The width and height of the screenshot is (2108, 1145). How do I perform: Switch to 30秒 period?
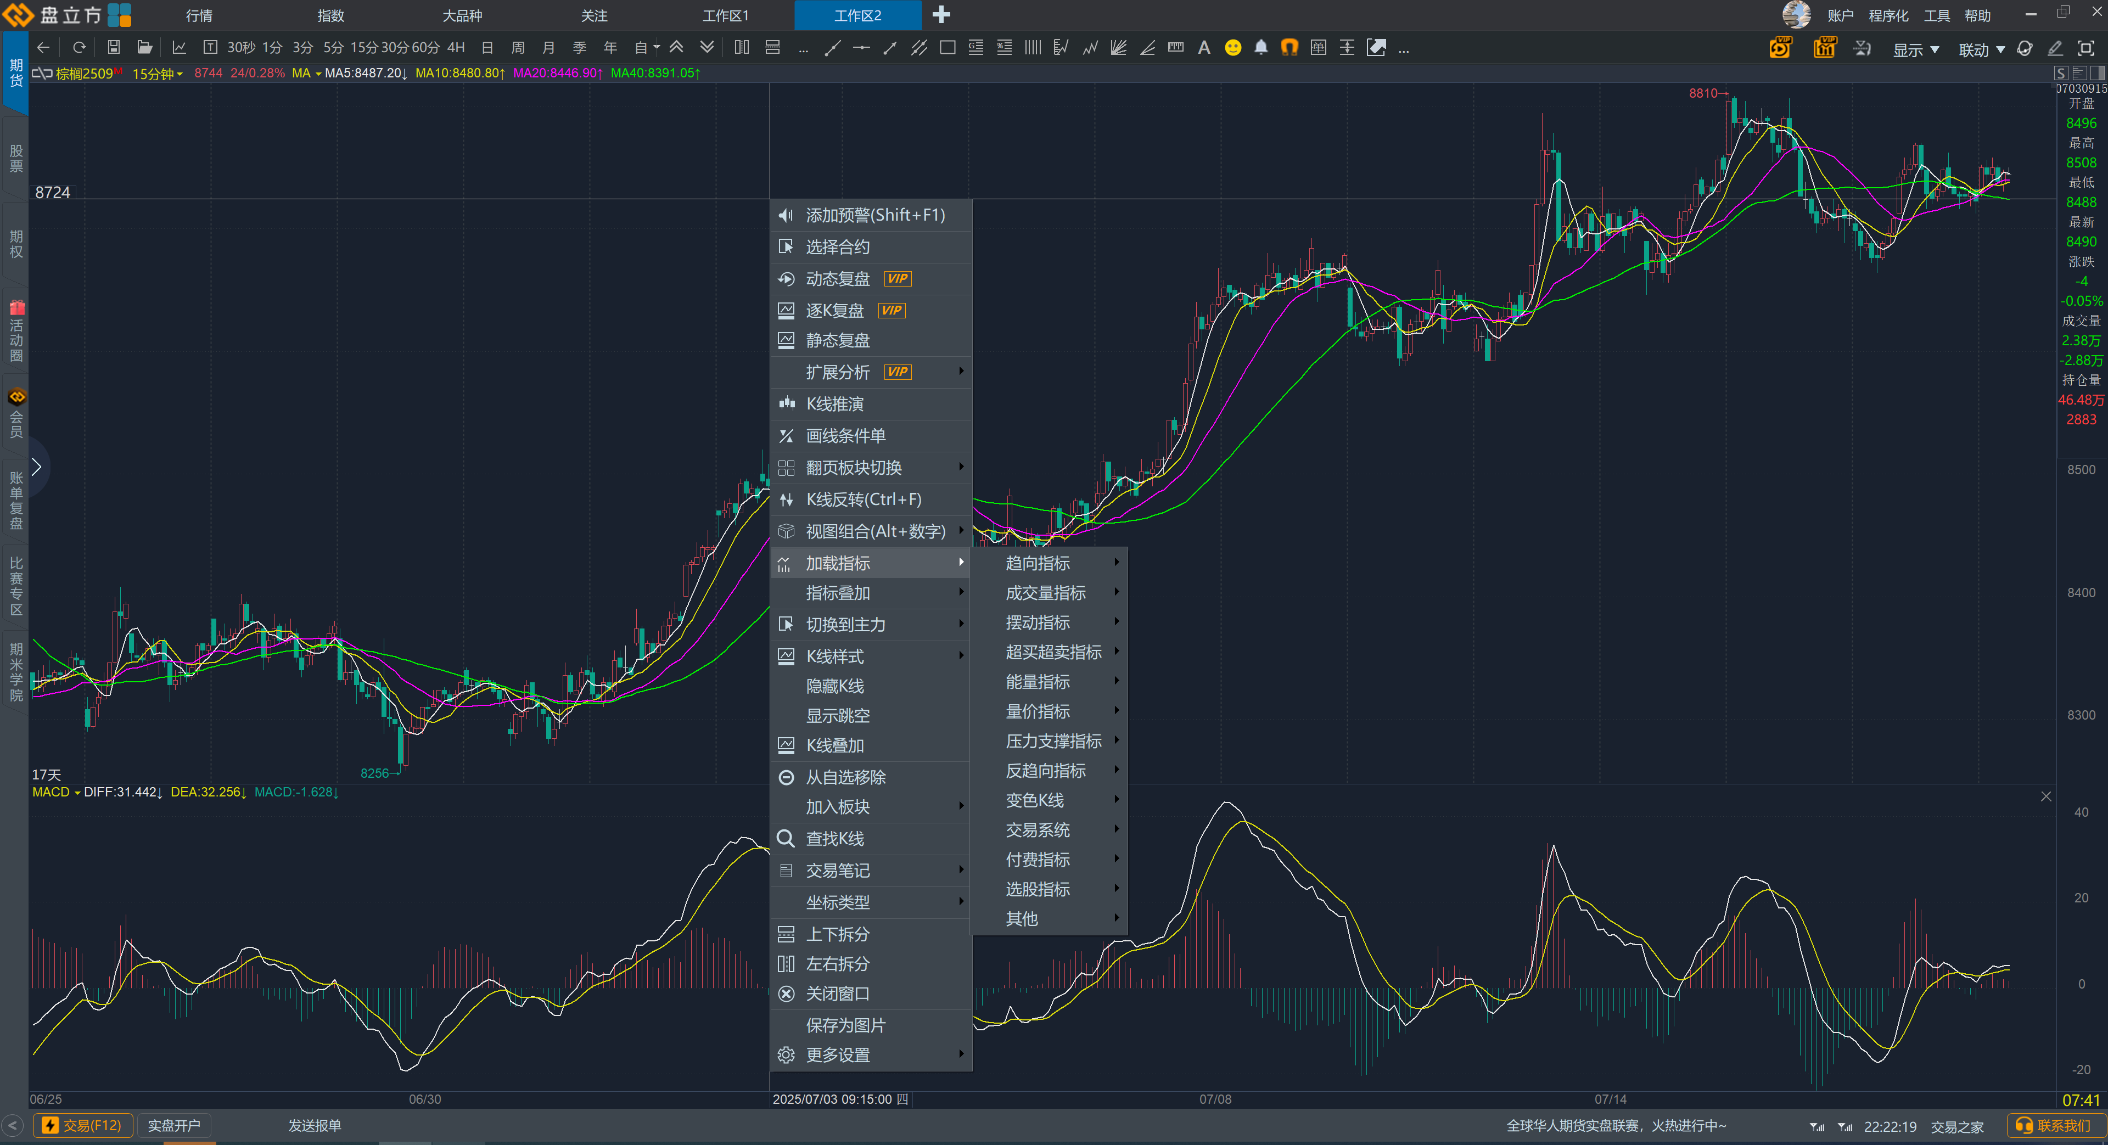pos(240,47)
